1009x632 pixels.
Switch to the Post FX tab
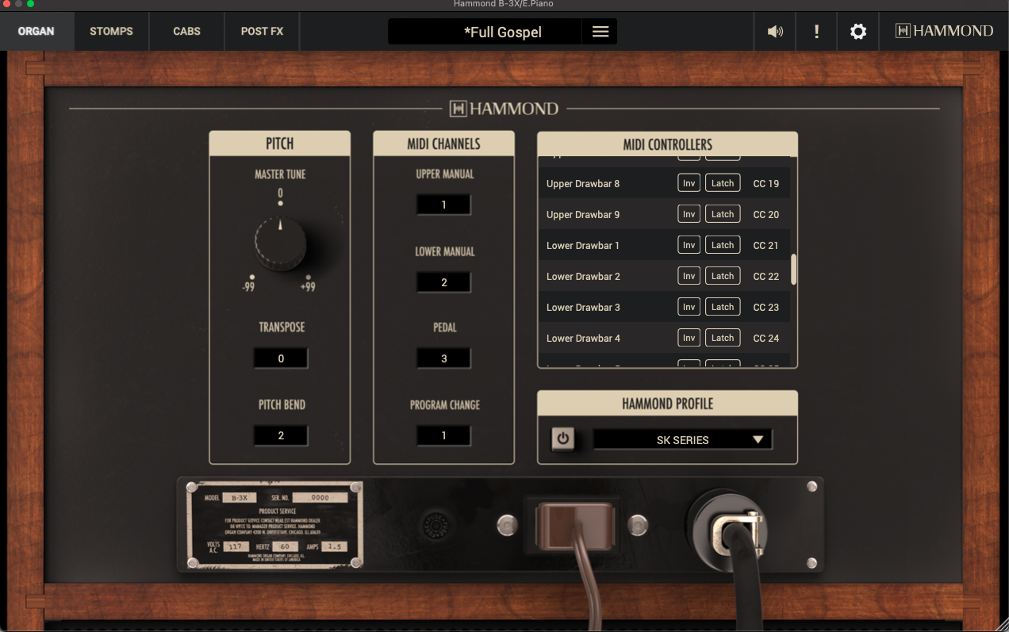(262, 32)
